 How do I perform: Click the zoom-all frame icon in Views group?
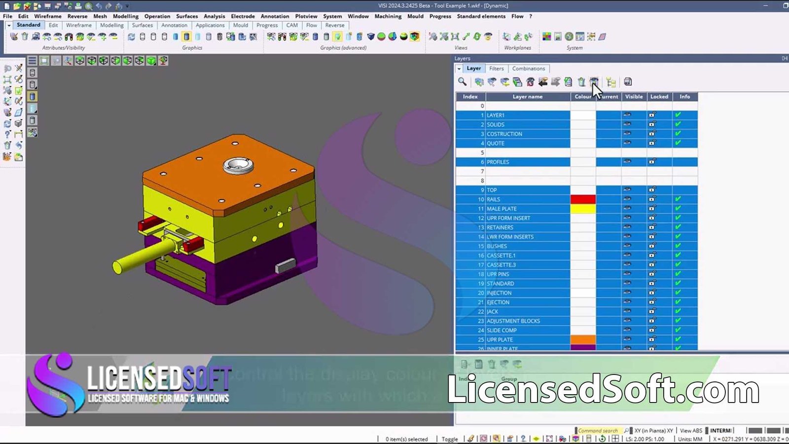[x=455, y=37]
